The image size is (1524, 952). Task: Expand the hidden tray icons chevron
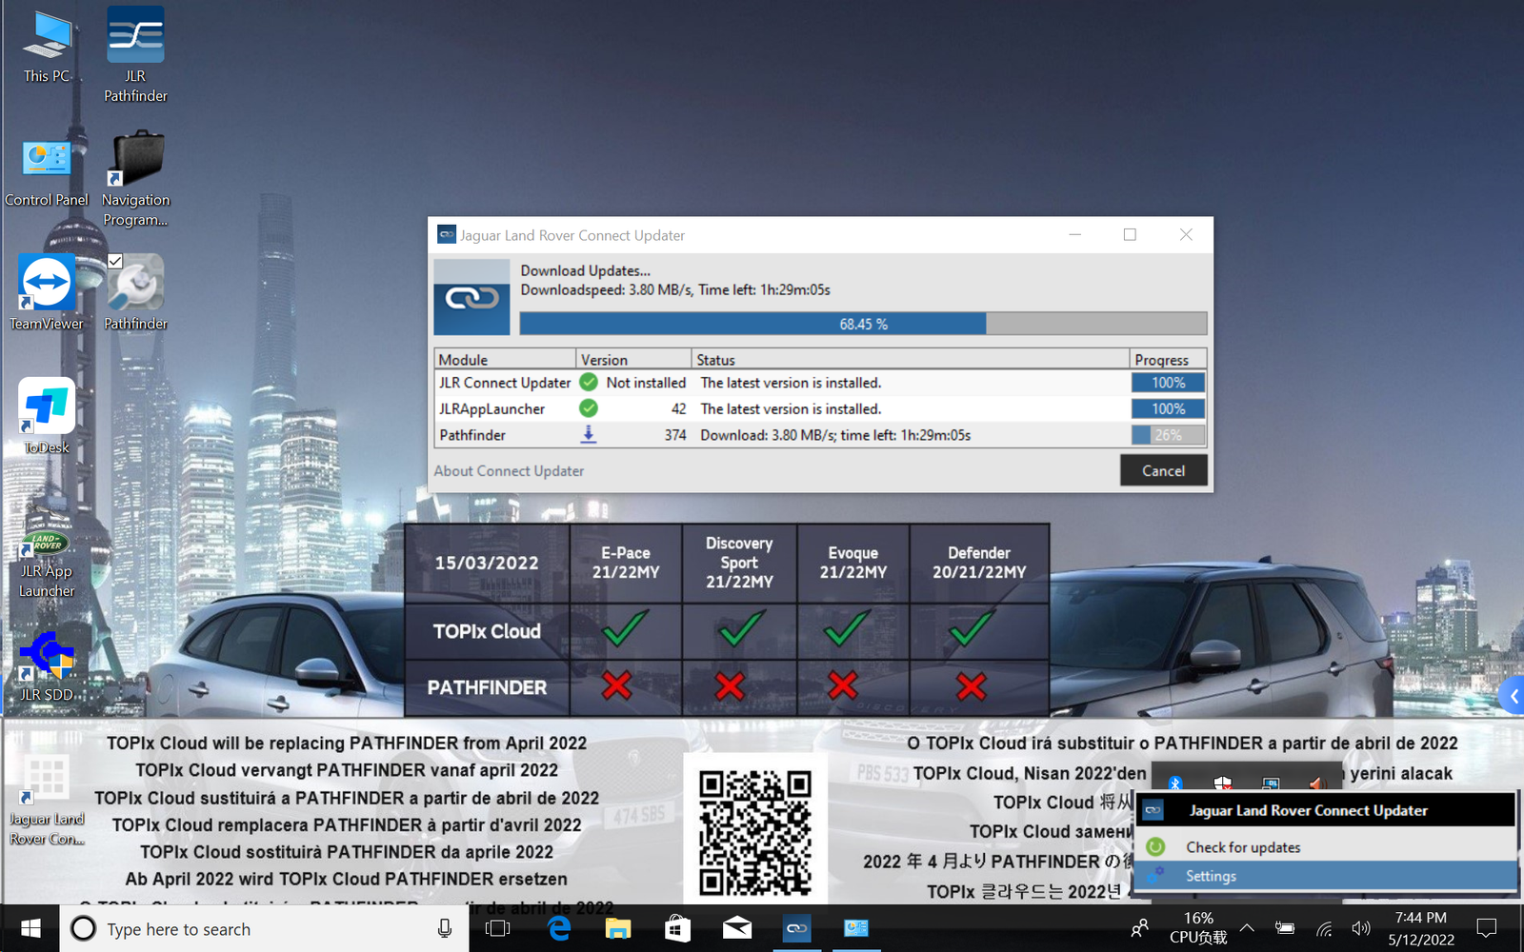point(1246,928)
